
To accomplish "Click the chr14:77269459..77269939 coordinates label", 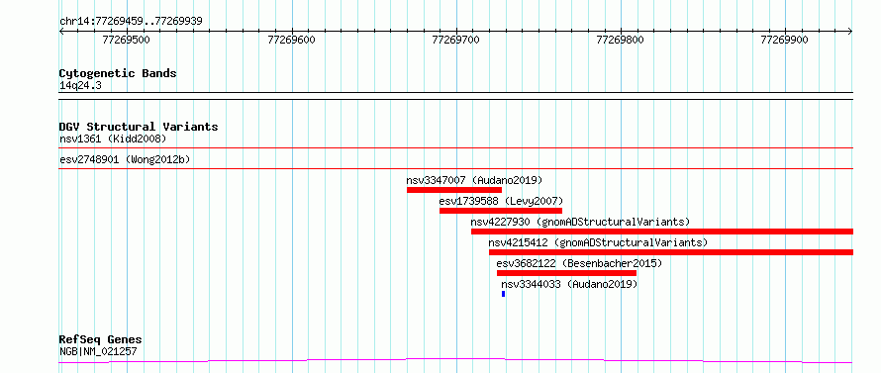I will click(131, 22).
